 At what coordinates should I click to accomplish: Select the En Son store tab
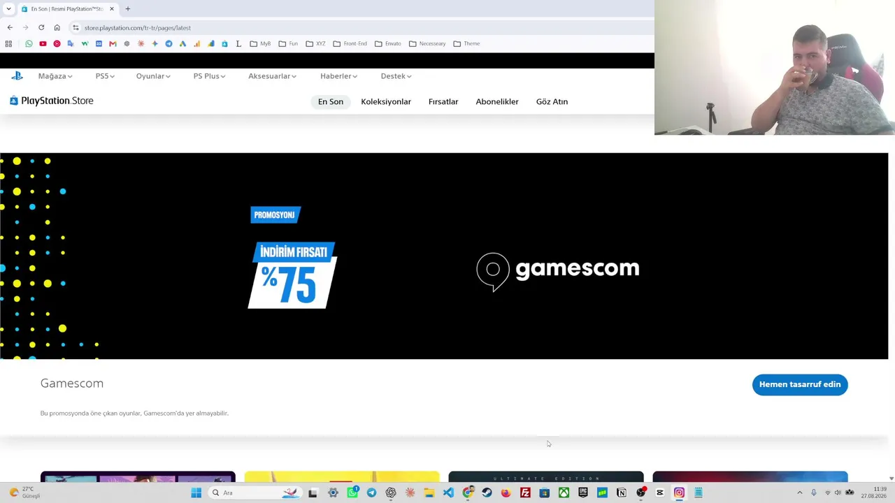(x=331, y=102)
